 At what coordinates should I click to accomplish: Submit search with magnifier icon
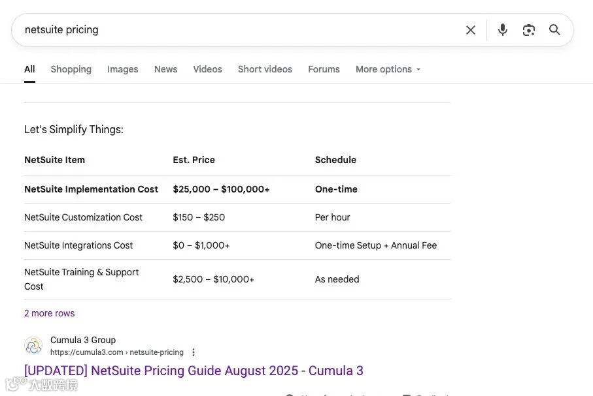(x=555, y=30)
